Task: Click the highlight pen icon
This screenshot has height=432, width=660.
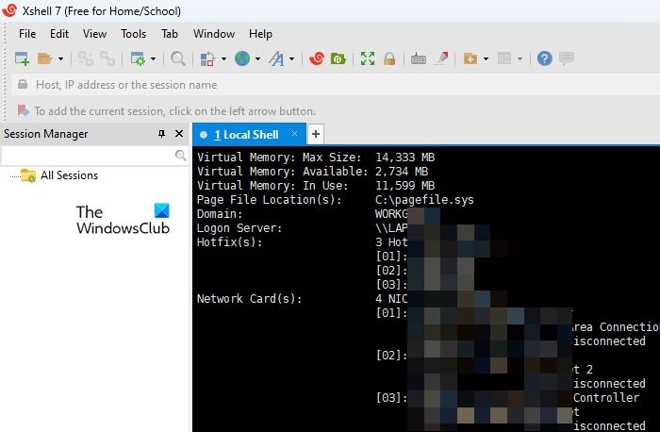Action: [x=441, y=58]
